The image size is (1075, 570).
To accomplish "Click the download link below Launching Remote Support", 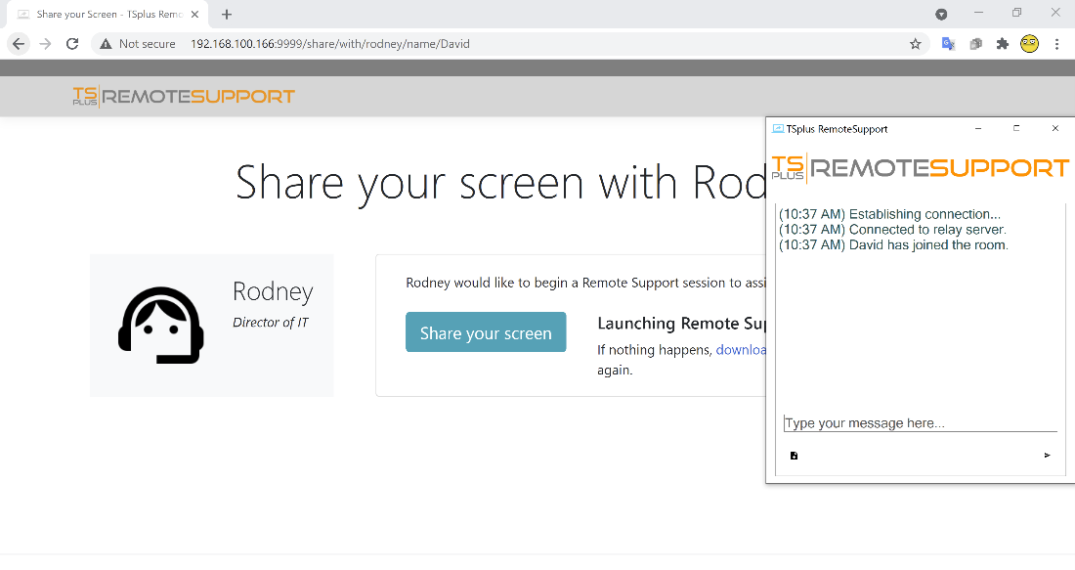I will pos(741,349).
